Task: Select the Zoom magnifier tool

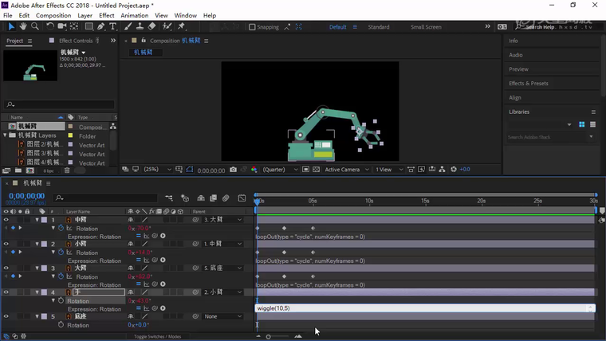Action: (34, 26)
